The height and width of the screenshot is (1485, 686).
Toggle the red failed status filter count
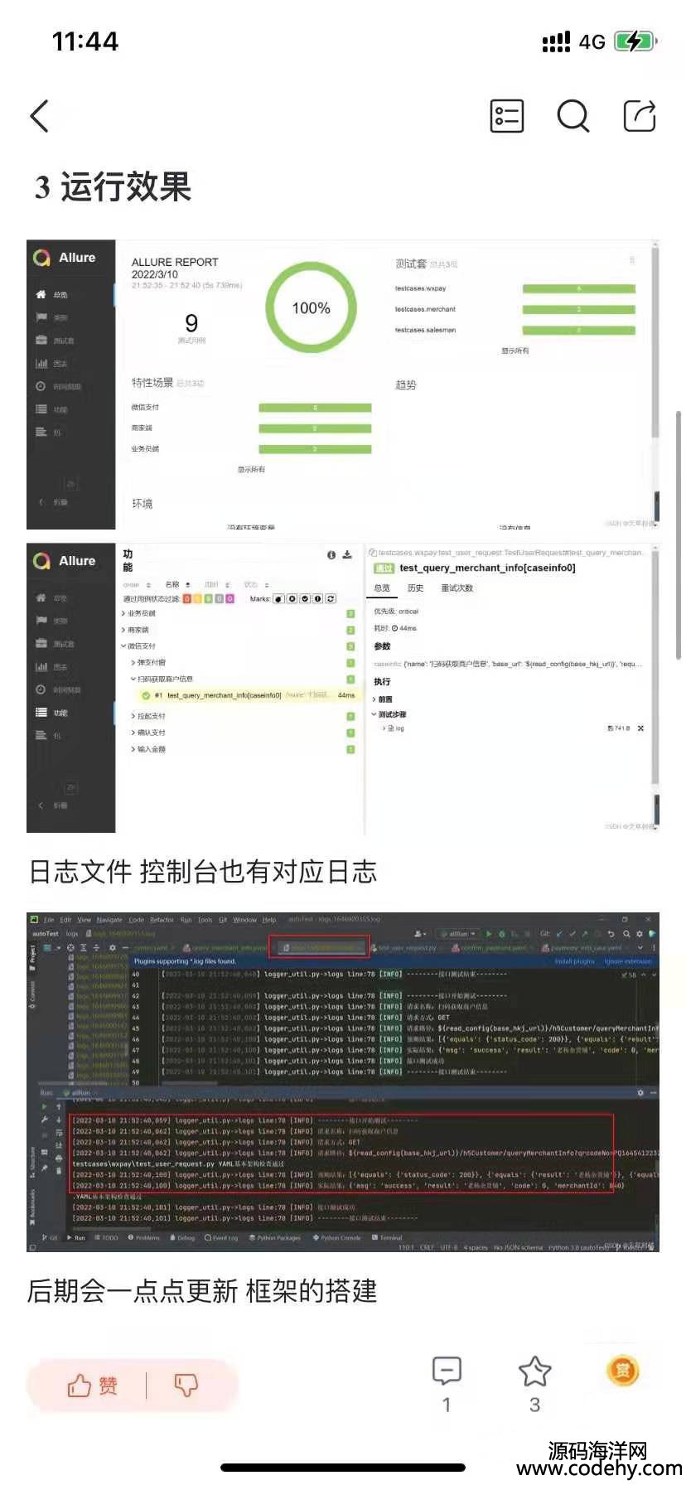(187, 598)
